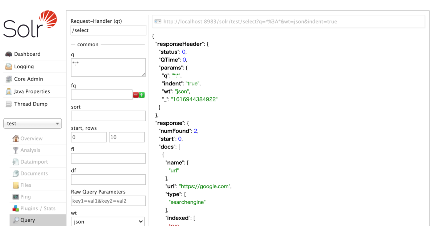Click the Solr logo
The width and height of the screenshot is (435, 226).
(x=30, y=24)
